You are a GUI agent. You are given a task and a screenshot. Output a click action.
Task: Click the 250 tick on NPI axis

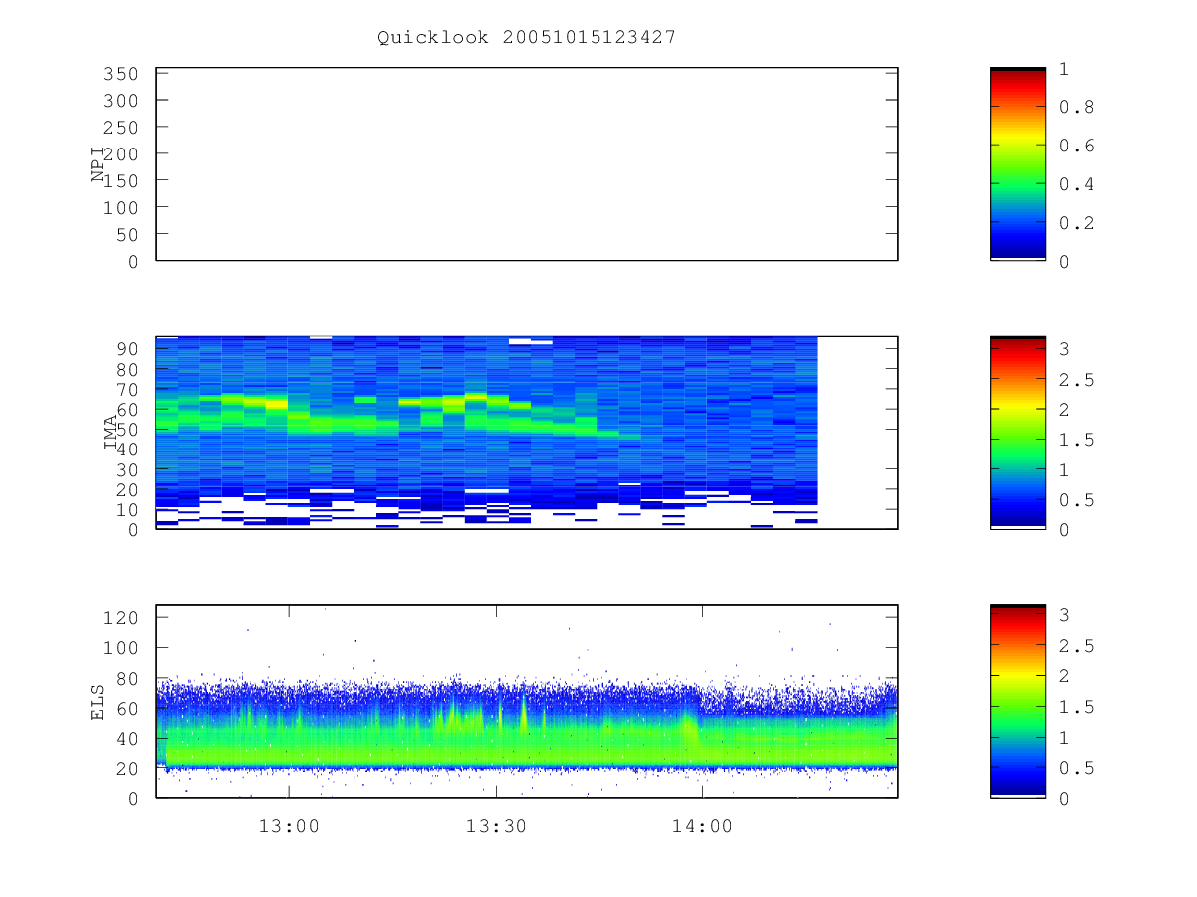(x=120, y=128)
